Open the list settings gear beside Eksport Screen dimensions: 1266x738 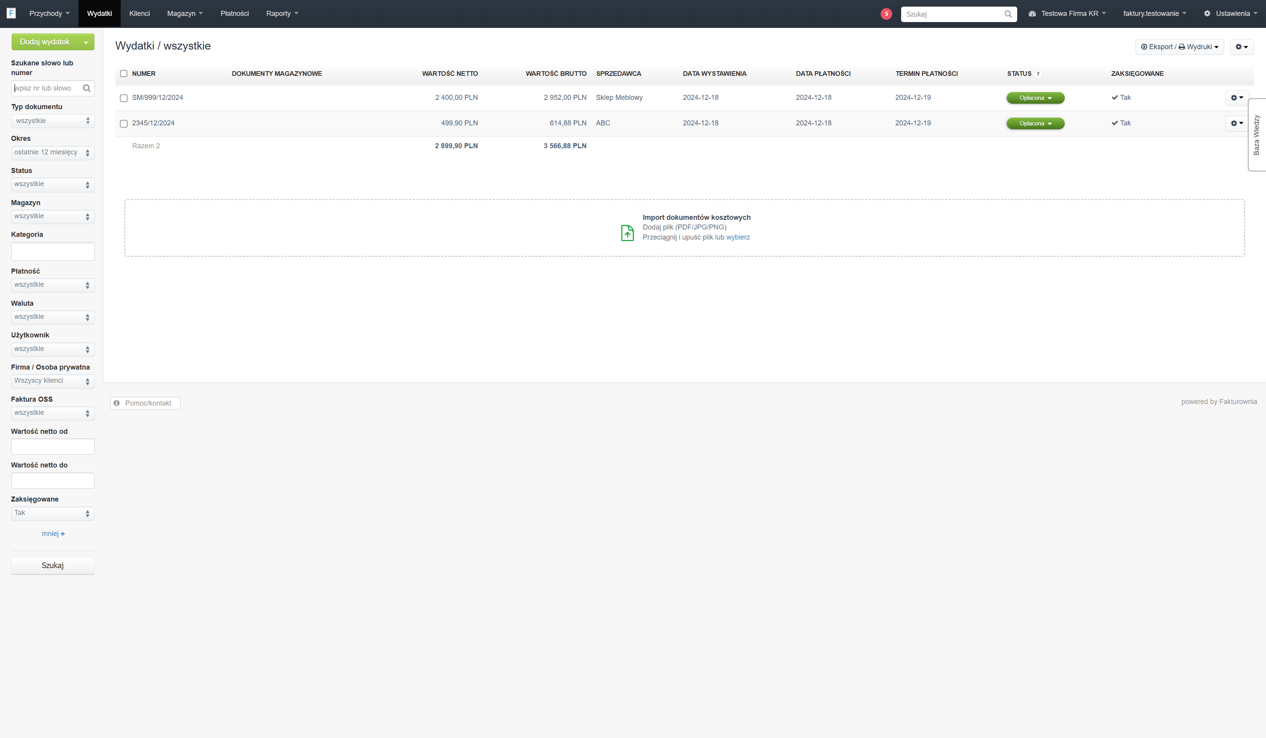click(x=1241, y=47)
